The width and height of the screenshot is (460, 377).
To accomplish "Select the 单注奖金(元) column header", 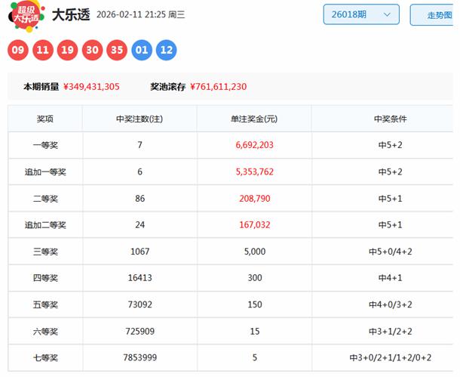I will (x=254, y=119).
